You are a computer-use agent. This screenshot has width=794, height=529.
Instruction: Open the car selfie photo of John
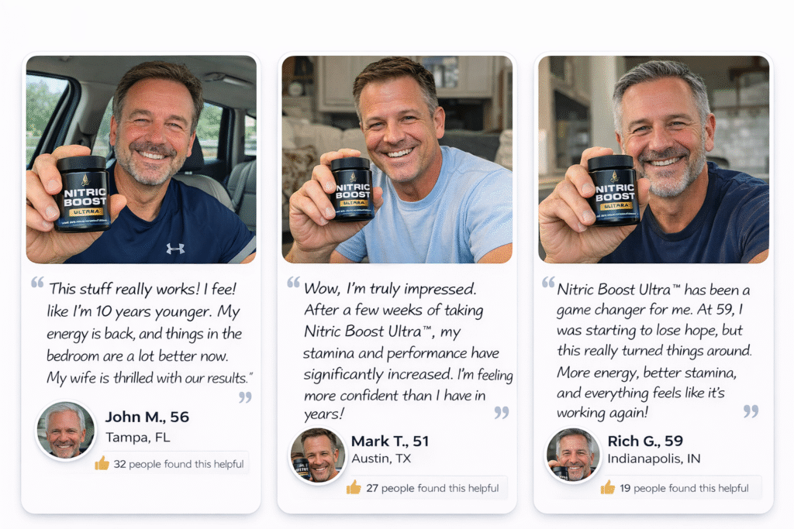[141, 160]
